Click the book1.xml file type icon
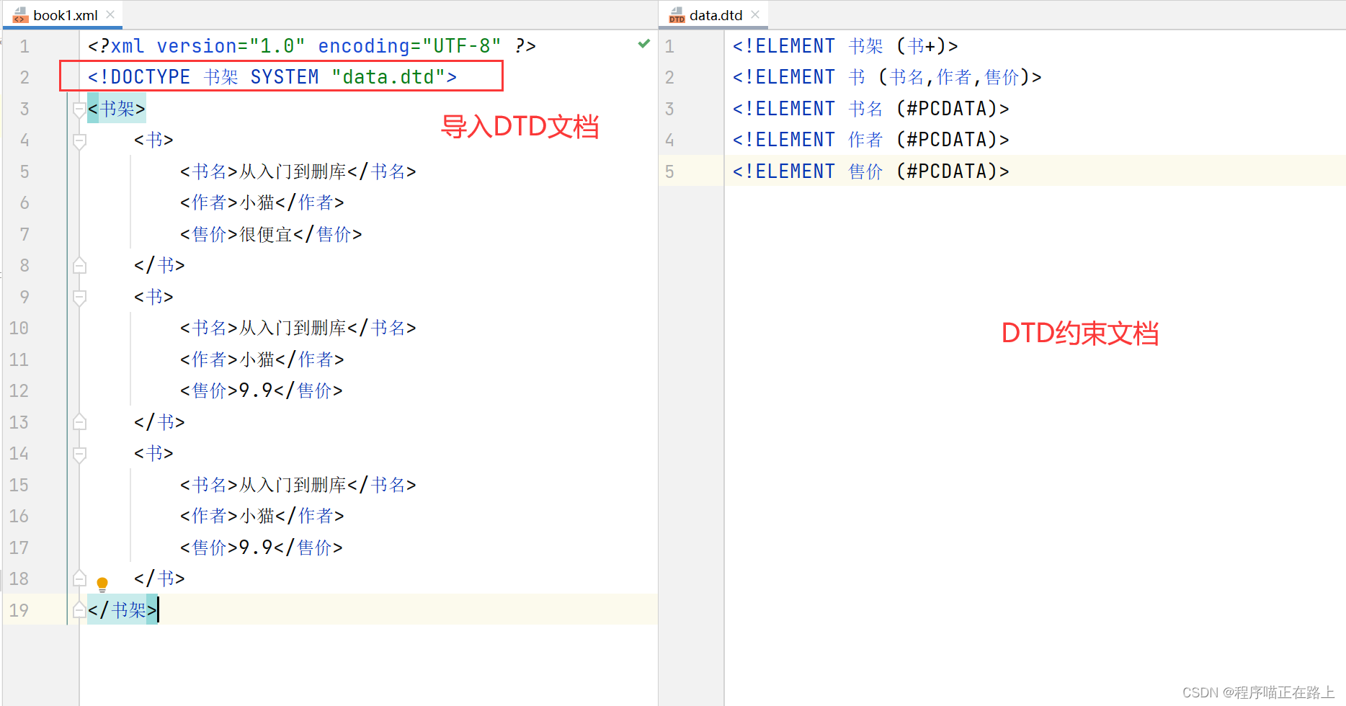Image resolution: width=1346 pixels, height=706 pixels. pyautogui.click(x=20, y=15)
